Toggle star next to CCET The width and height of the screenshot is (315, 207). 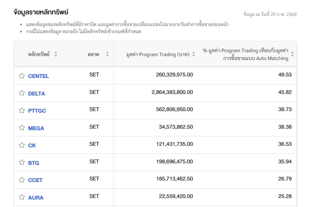click(22, 180)
